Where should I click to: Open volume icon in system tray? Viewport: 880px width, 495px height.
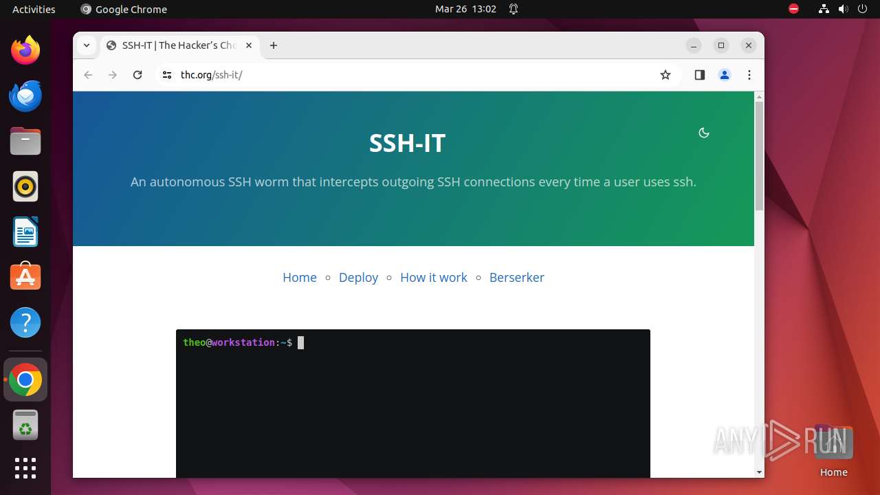844,9
